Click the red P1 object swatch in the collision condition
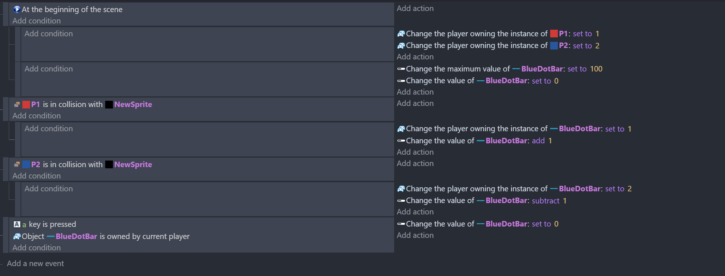Screen dimensions: 725x276 coord(26,104)
